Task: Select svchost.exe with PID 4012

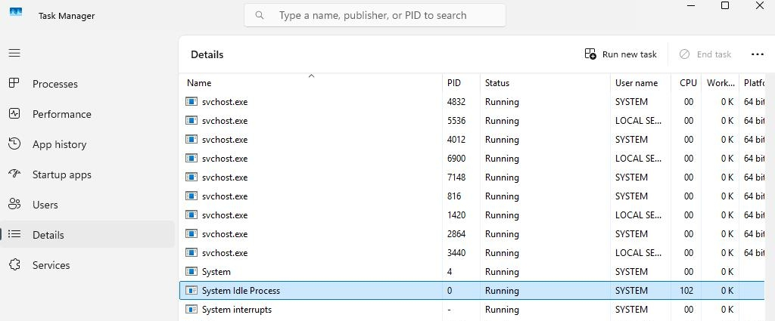Action: coord(474,140)
